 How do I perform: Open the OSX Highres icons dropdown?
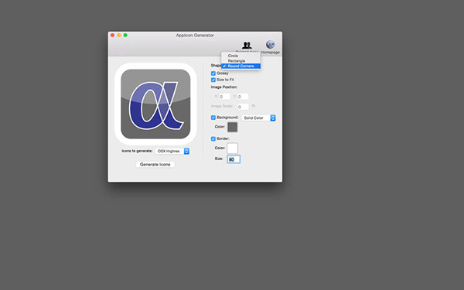[x=172, y=152]
